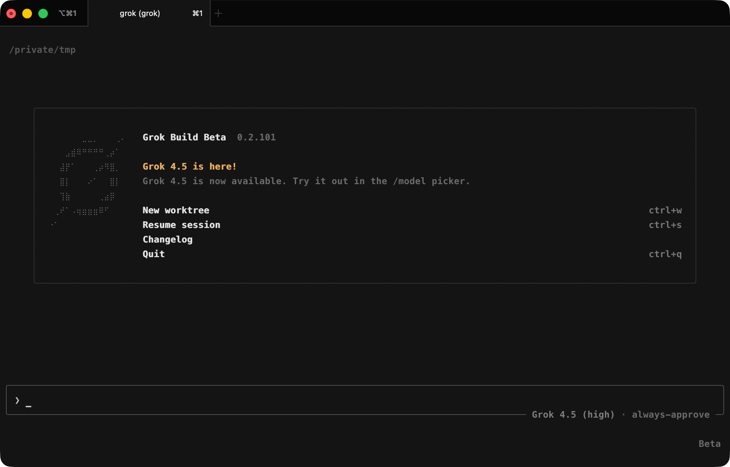Click the ⌥⌘1 window shortcut label
Image resolution: width=730 pixels, height=467 pixels.
click(x=67, y=13)
